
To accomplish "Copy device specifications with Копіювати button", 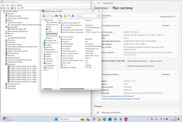I will 166,25.
